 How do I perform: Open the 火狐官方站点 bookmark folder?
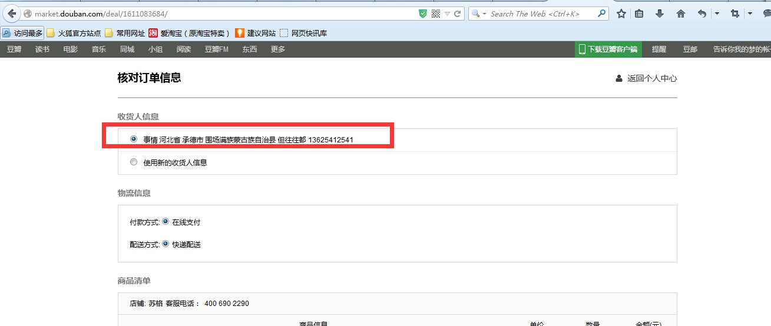coord(74,33)
